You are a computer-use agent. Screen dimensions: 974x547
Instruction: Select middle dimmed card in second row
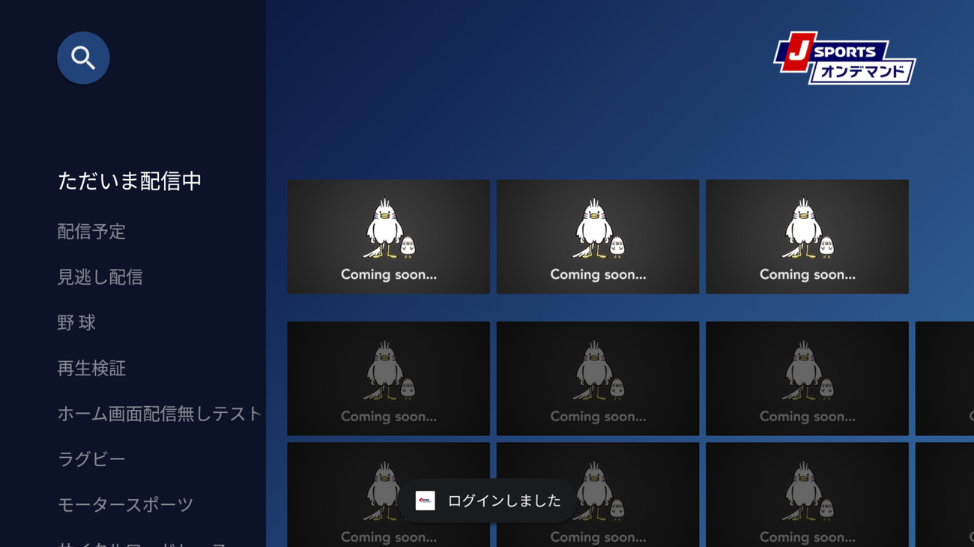click(598, 378)
